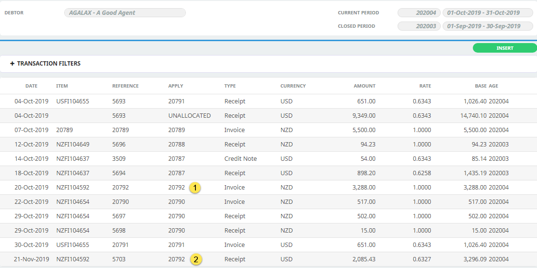
Task: Click amount 15.00 in the table
Action: coord(368,231)
